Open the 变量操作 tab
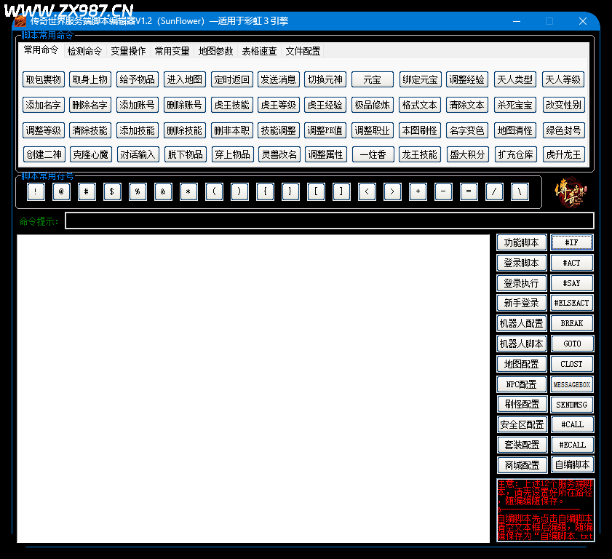 (128, 51)
